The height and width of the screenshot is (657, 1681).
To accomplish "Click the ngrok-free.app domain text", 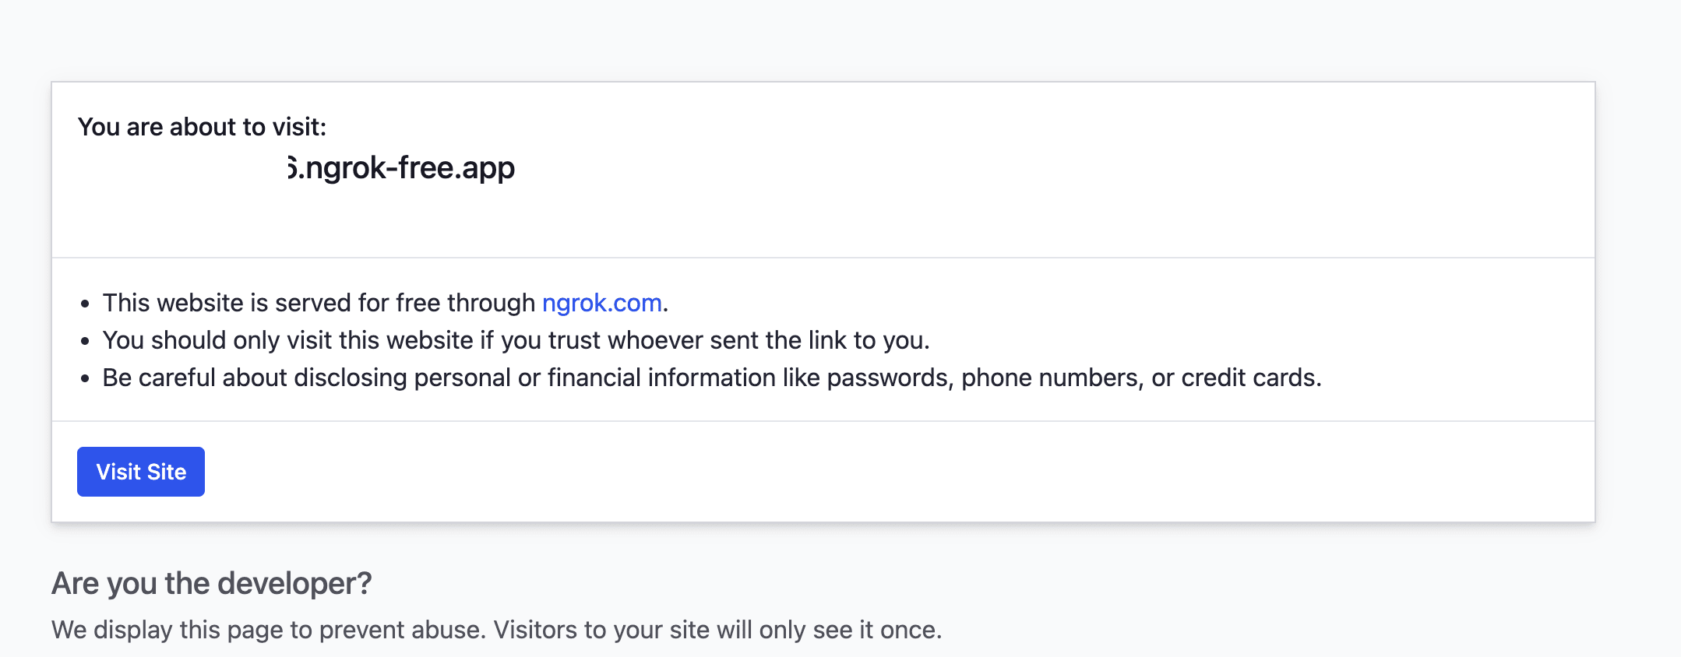I will tap(402, 168).
